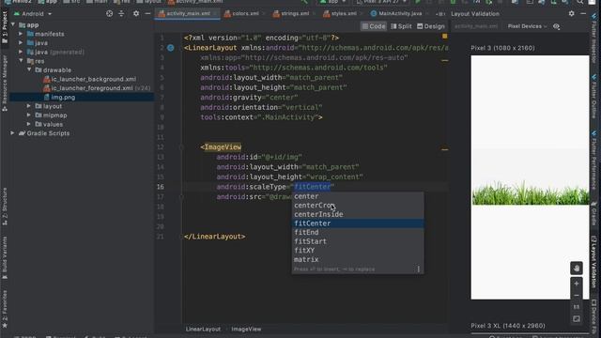The image size is (601, 338).
Task: Choose centerInside from completion list
Action: [x=358, y=215]
